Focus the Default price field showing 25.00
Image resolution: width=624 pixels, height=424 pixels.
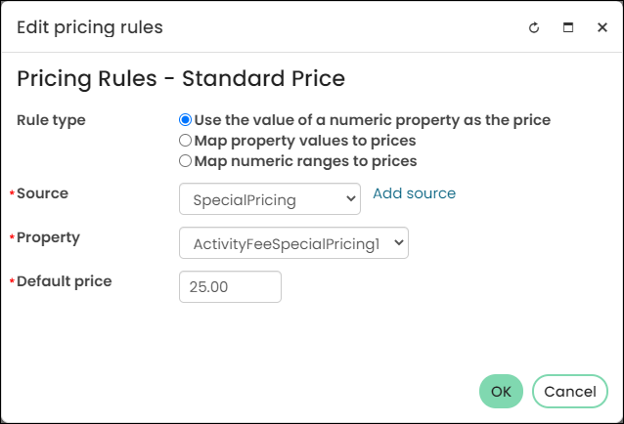click(230, 287)
